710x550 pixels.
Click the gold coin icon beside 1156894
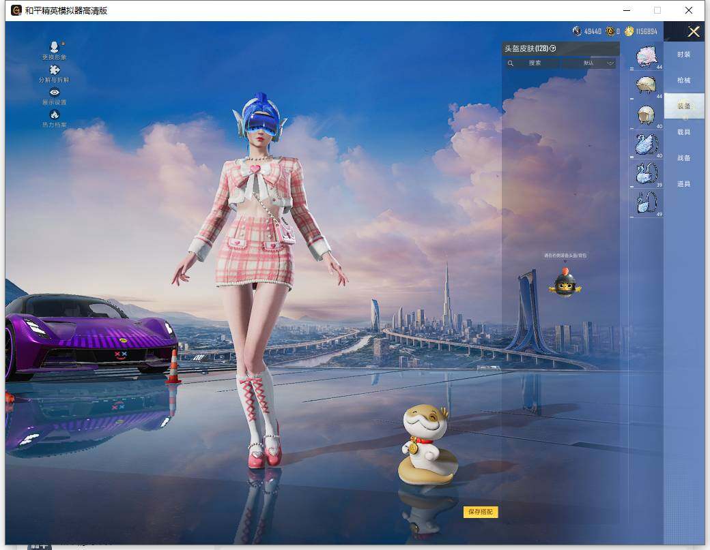tap(629, 31)
